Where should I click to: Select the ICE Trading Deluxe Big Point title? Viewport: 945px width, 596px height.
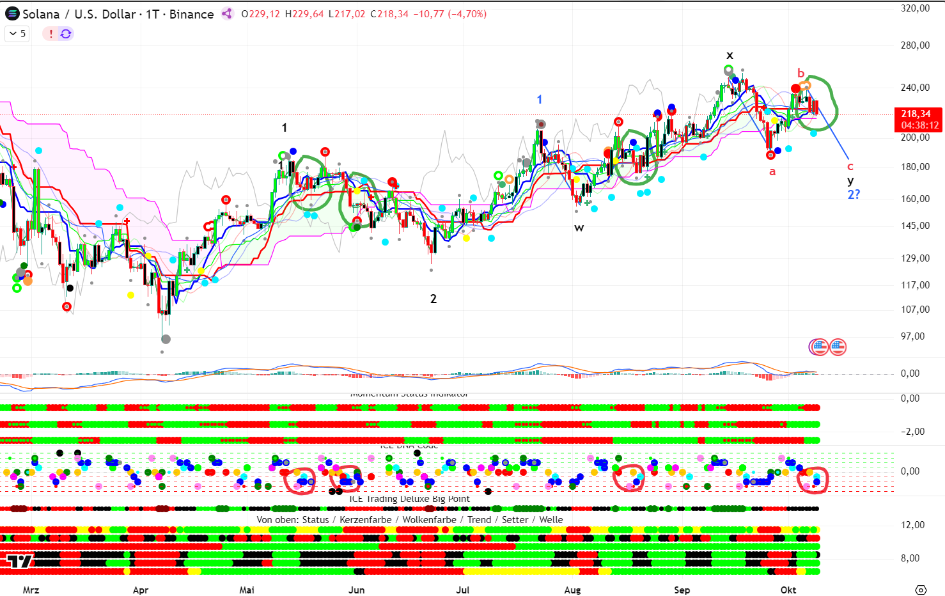click(409, 499)
